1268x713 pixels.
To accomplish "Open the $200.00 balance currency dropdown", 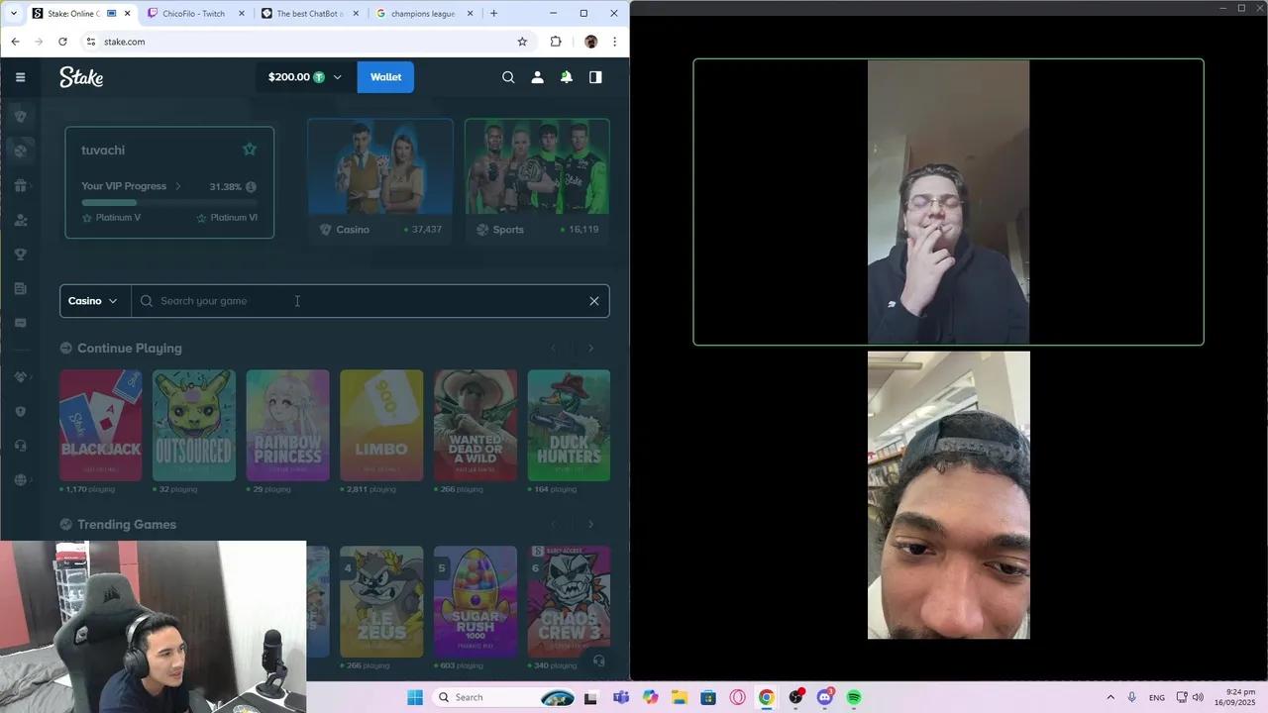I will [x=305, y=77].
